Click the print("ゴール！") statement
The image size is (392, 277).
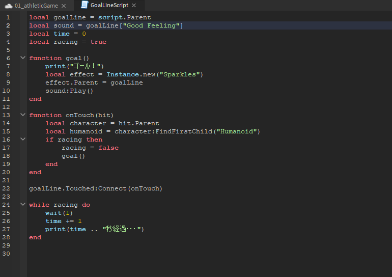[x=74, y=66]
